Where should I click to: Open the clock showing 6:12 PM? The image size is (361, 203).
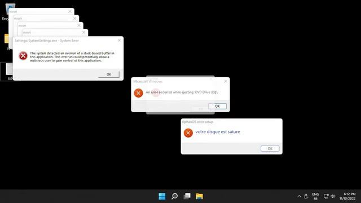[x=347, y=196]
